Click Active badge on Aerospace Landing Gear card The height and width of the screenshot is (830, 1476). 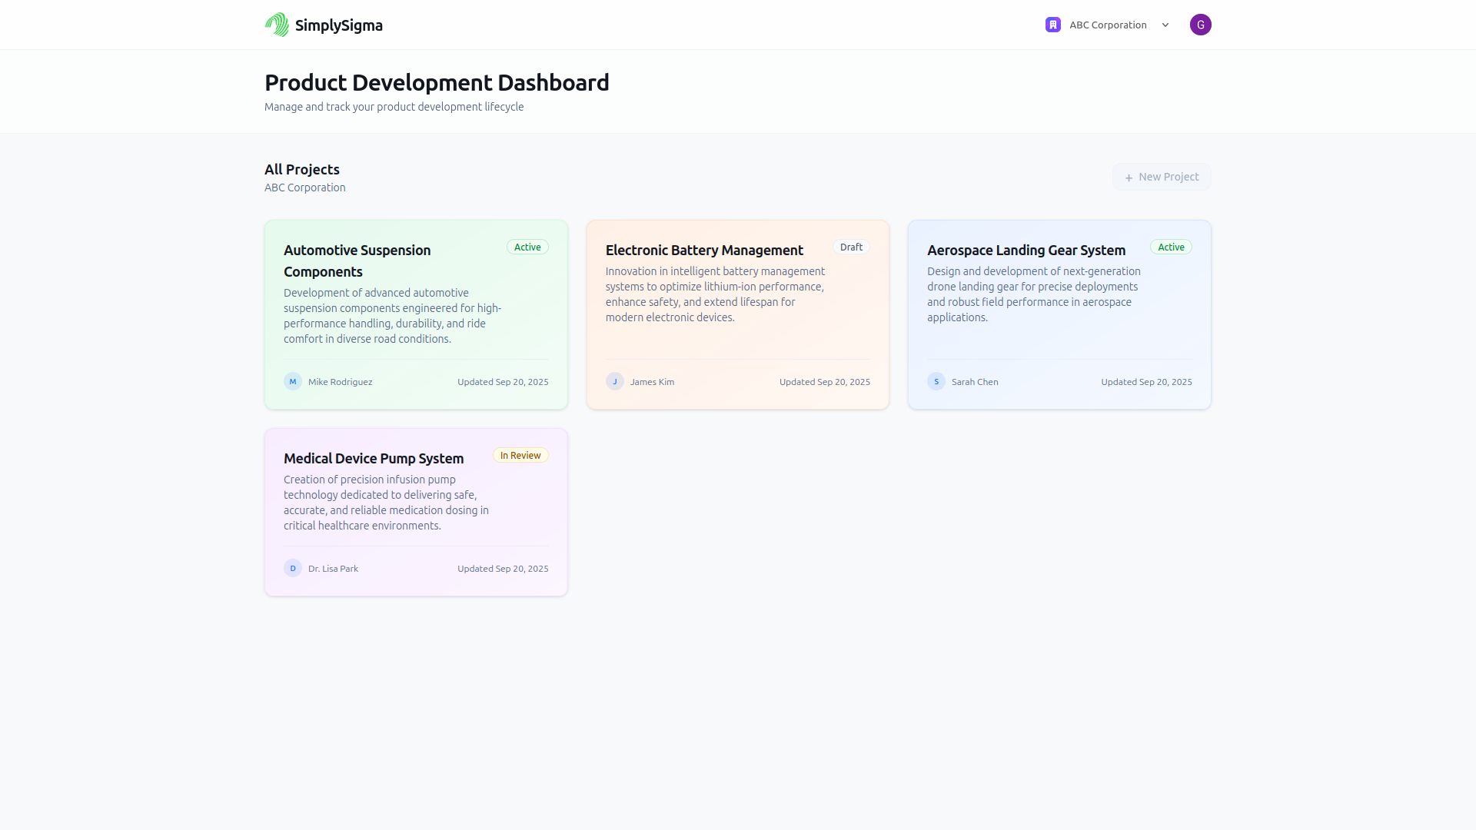point(1171,247)
